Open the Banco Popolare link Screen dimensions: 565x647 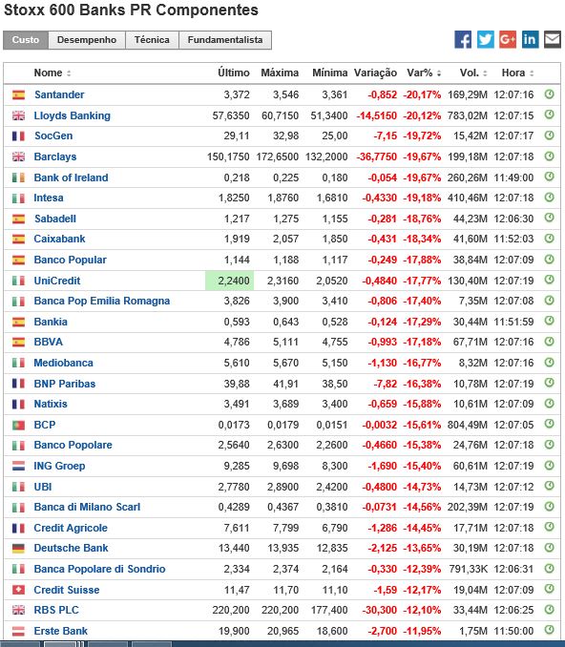click(73, 446)
